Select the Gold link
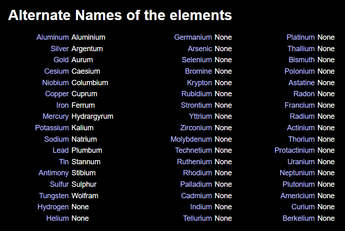 [x=61, y=60]
